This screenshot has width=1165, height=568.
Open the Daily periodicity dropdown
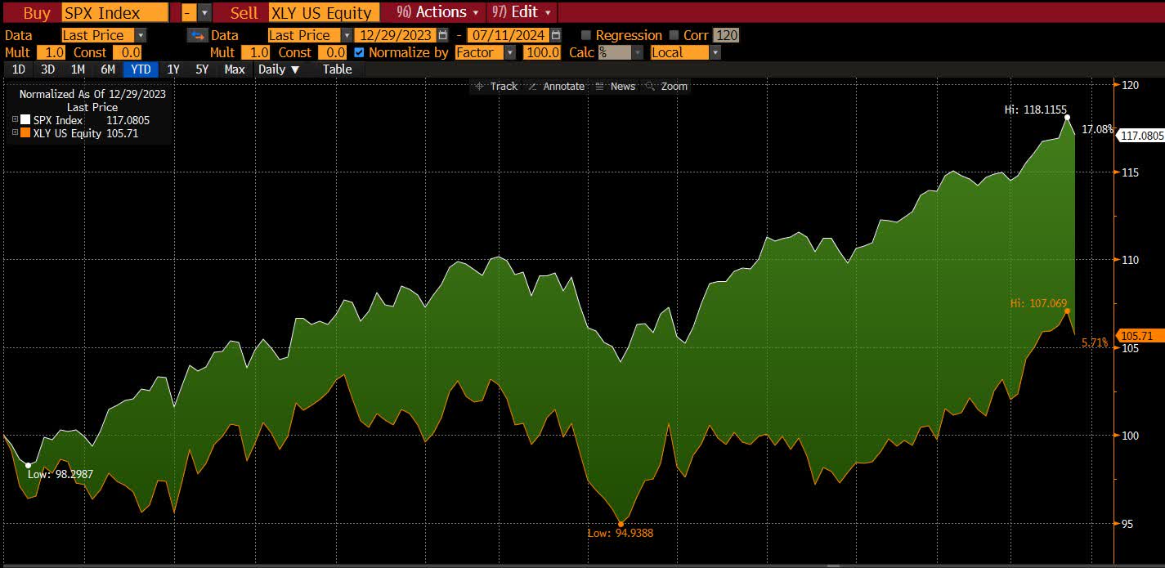click(x=279, y=69)
